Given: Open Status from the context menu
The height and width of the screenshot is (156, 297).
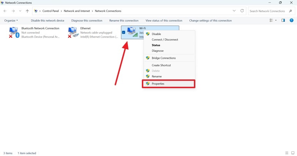Looking at the screenshot, I should pyautogui.click(x=169, y=45).
